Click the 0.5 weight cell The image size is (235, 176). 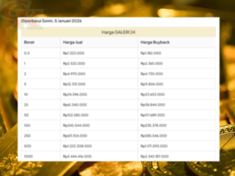(27, 53)
